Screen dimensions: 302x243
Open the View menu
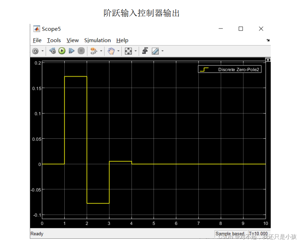(x=72, y=40)
